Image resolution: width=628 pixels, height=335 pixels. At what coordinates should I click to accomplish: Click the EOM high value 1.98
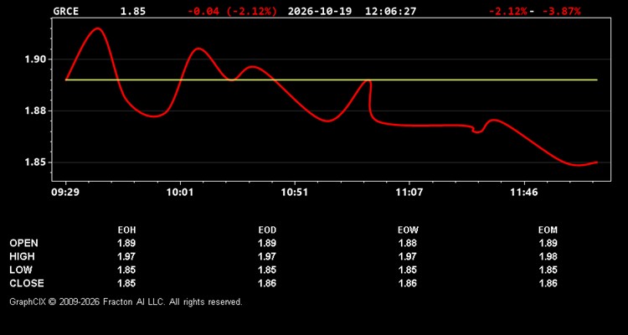point(548,256)
